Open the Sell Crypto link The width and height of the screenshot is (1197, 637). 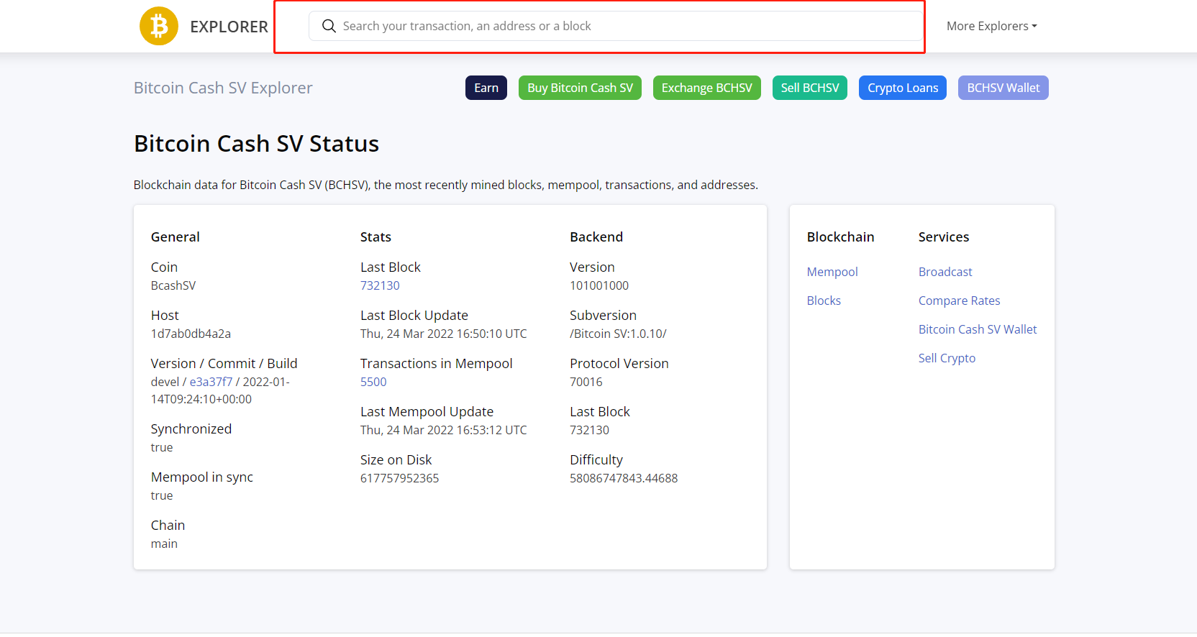(947, 358)
